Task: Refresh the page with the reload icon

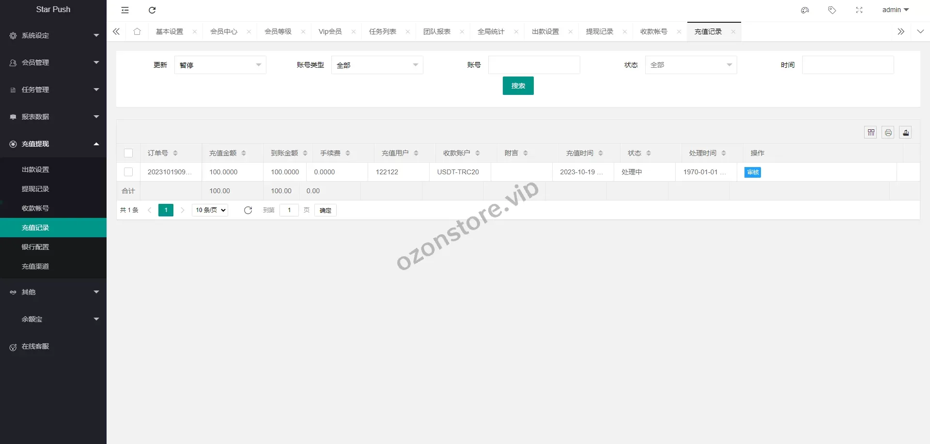Action: [x=152, y=10]
